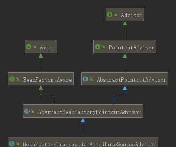The image size is (176, 147).
Task: Click the interface icon on BeanFactoryAware node
Action: click(12, 79)
